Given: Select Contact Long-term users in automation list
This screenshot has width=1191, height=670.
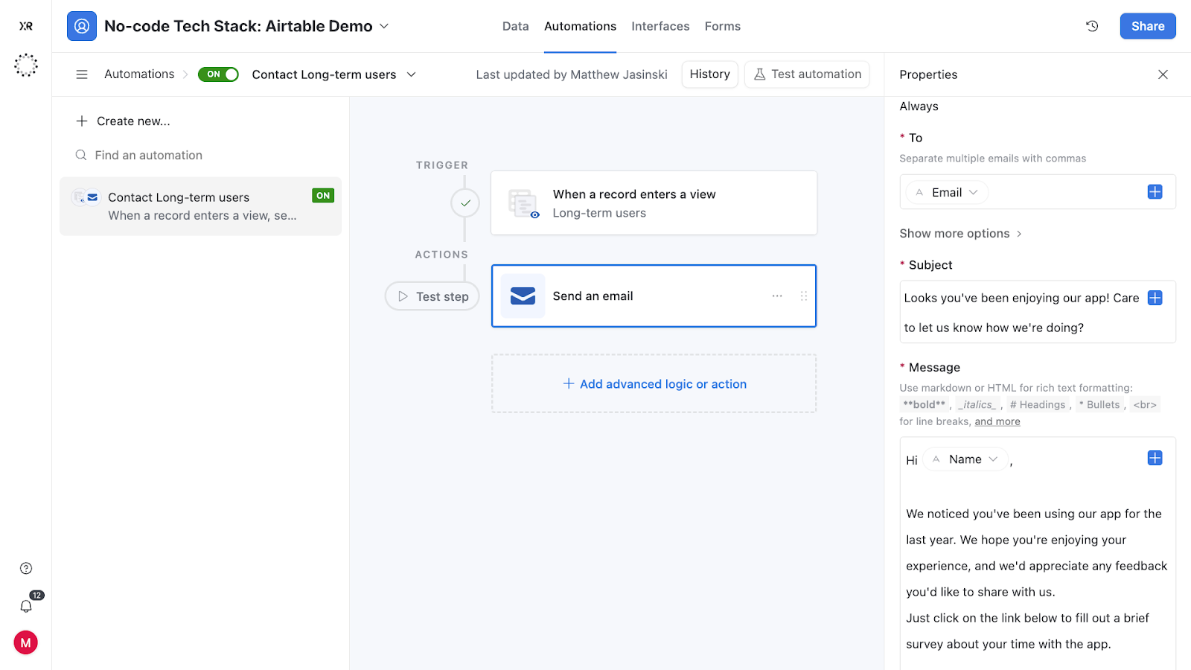Looking at the screenshot, I should [200, 206].
